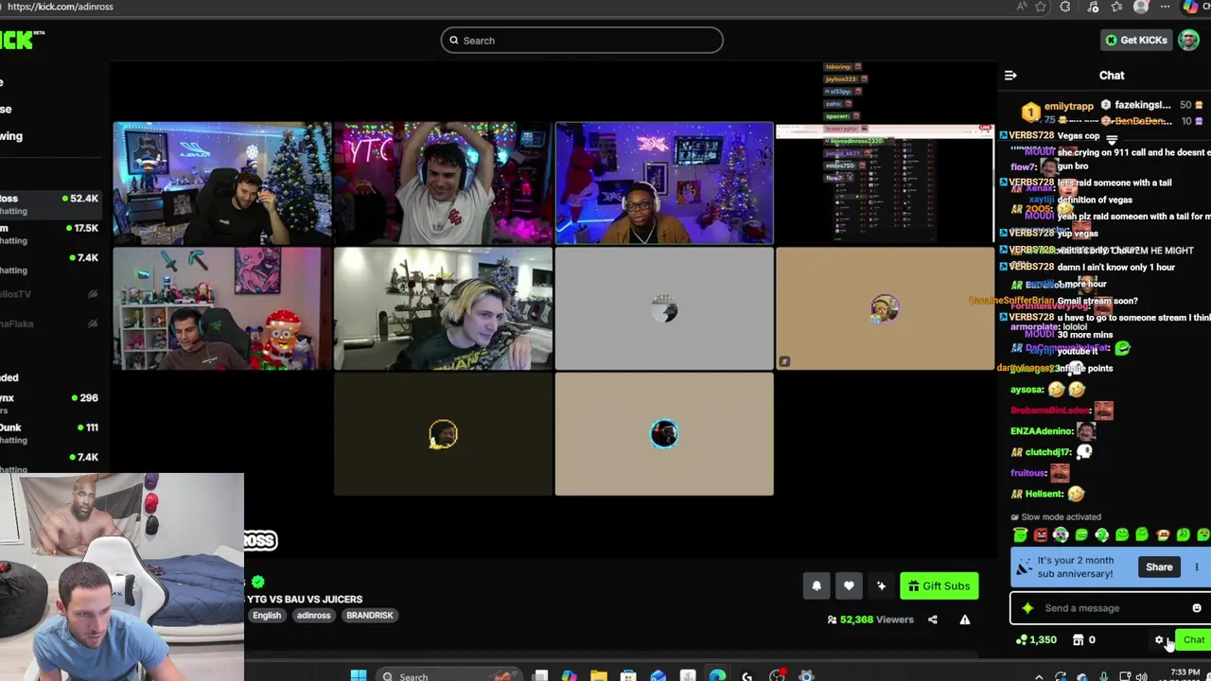This screenshot has height=681, width=1211.
Task: Open File Explorer from the taskbar
Action: (x=599, y=675)
